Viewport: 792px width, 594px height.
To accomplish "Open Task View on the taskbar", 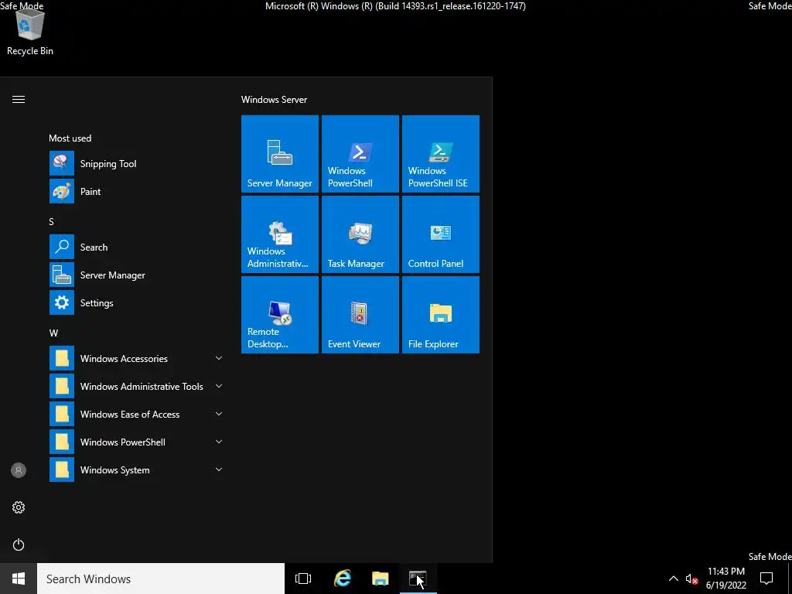I will [x=303, y=579].
